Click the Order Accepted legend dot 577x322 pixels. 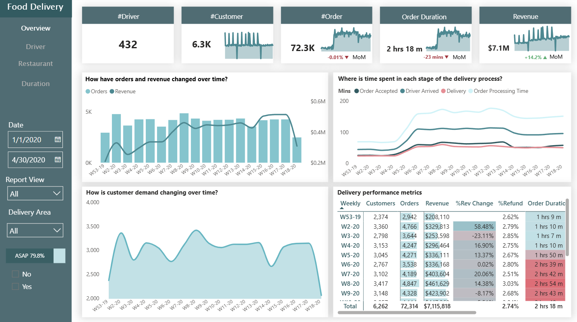tap(356, 91)
